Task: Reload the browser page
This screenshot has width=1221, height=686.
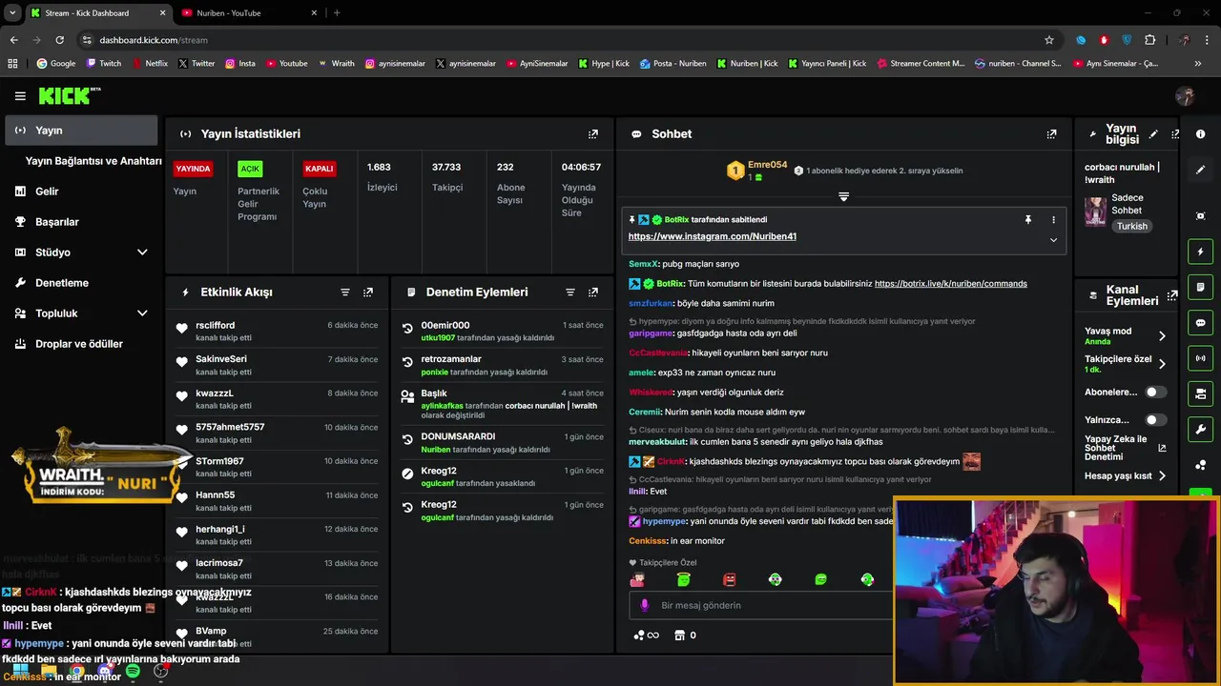Action: pyautogui.click(x=59, y=40)
